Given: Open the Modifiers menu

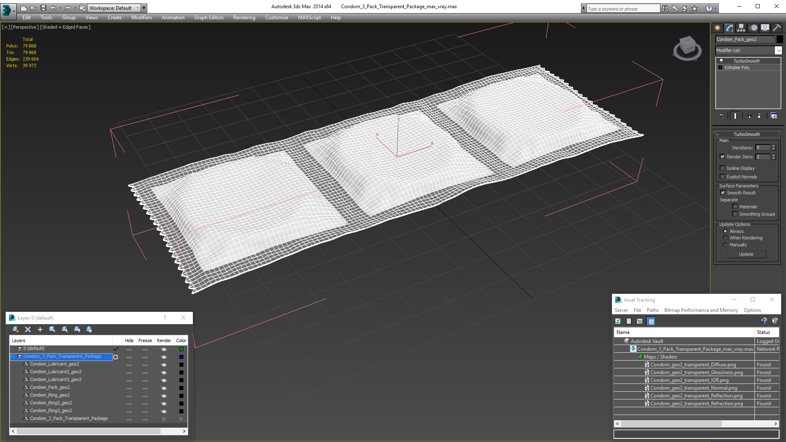Looking at the screenshot, I should click(x=141, y=18).
